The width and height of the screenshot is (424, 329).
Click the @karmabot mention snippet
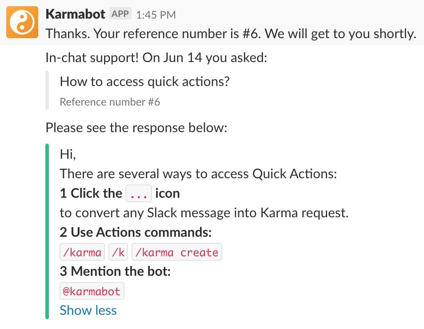point(92,291)
